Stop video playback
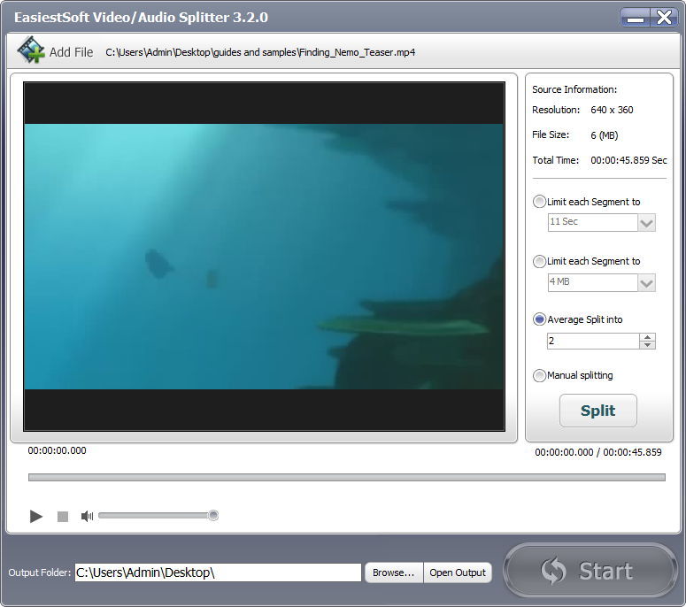This screenshot has height=607, width=686. pyautogui.click(x=63, y=517)
